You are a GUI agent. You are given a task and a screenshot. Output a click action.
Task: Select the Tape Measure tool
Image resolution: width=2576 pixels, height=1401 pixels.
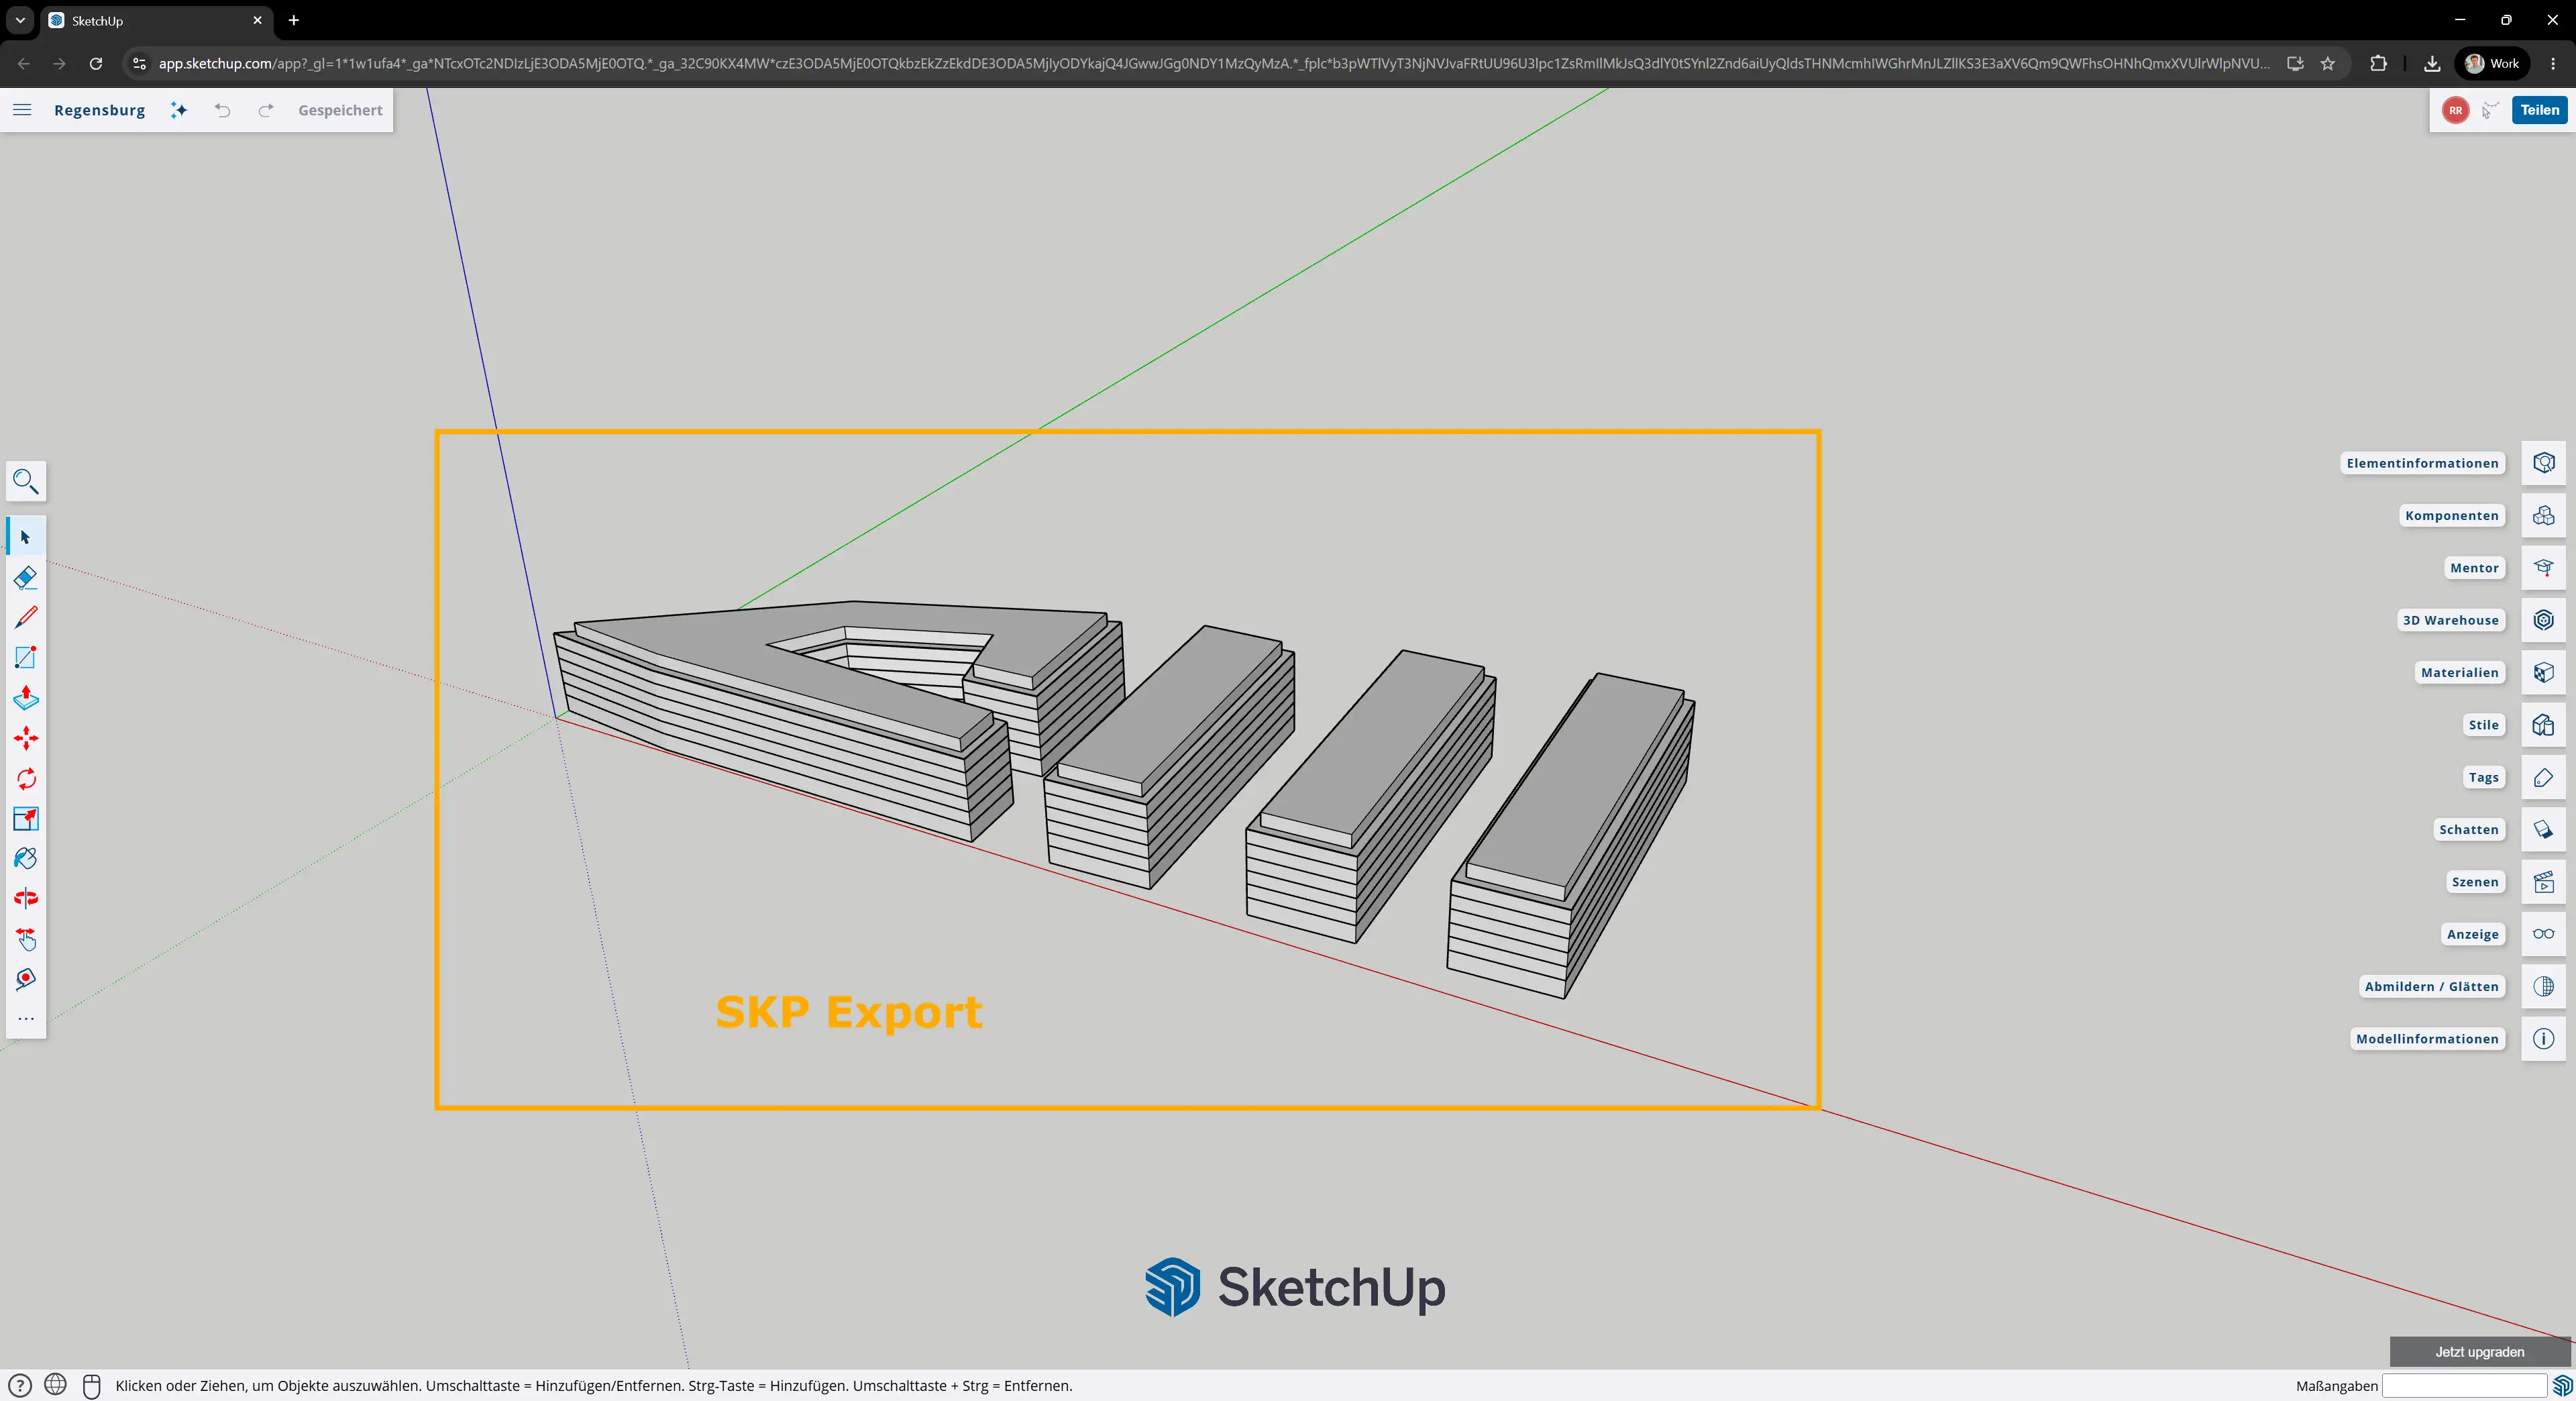(x=26, y=979)
